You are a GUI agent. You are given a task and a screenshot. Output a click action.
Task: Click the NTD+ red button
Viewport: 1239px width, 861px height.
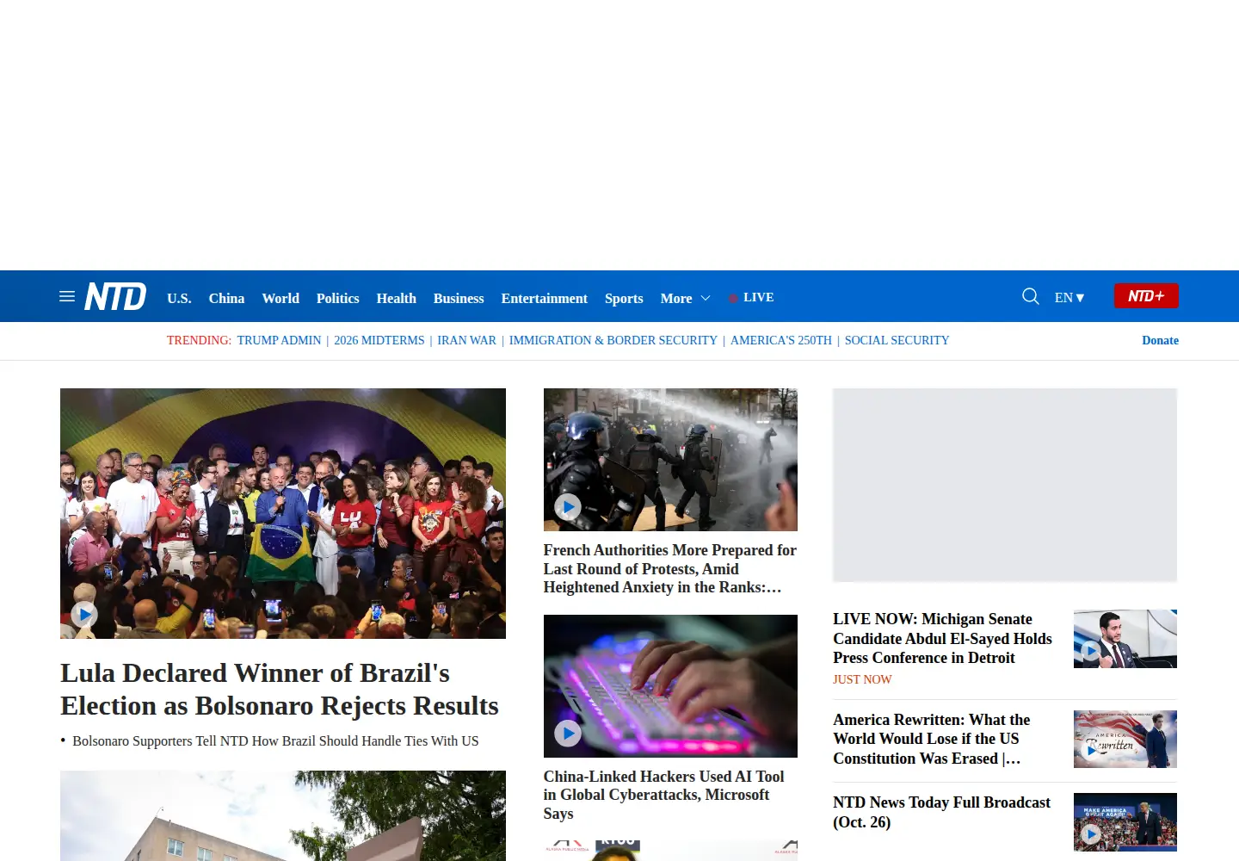click(x=1146, y=296)
